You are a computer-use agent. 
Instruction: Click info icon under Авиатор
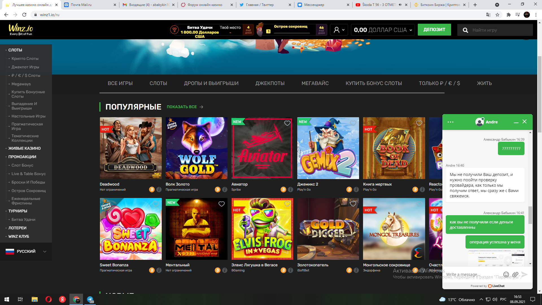point(290,189)
